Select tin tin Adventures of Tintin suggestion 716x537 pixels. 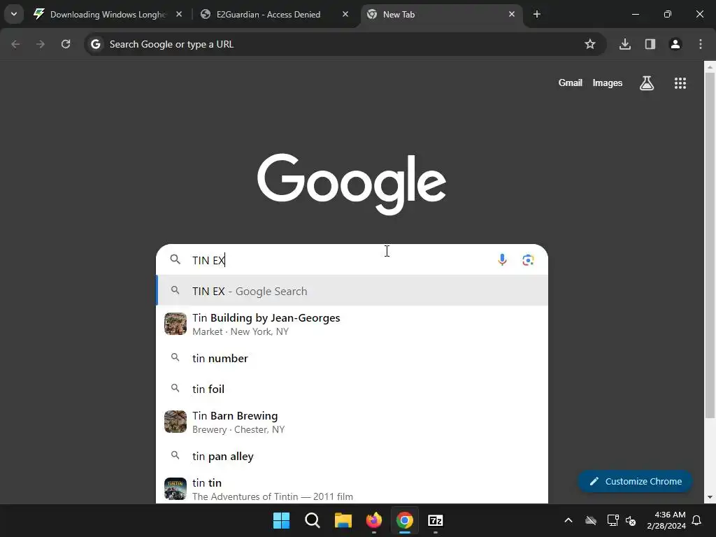tap(352, 489)
